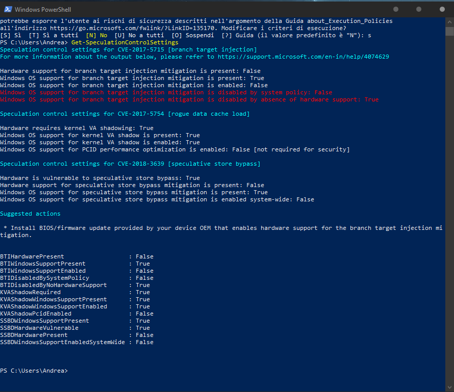Click 'speculative store bypass mitigation is enabled system-wide' line
Image resolution: width=454 pixels, height=392 pixels.
pos(157,199)
